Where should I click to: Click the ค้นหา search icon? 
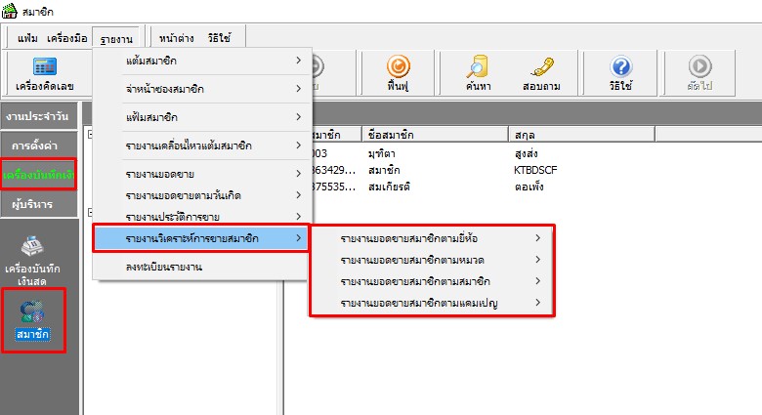(x=476, y=74)
